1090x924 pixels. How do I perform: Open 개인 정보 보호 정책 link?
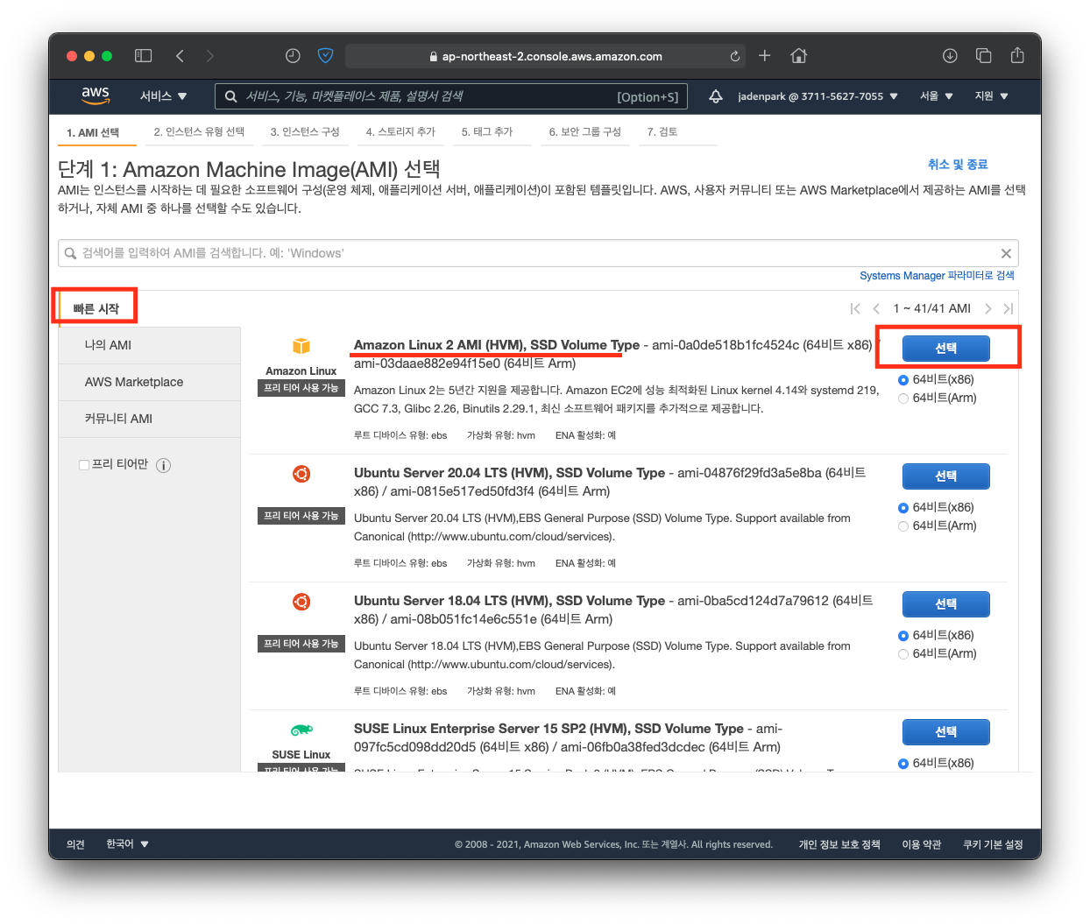coord(839,844)
